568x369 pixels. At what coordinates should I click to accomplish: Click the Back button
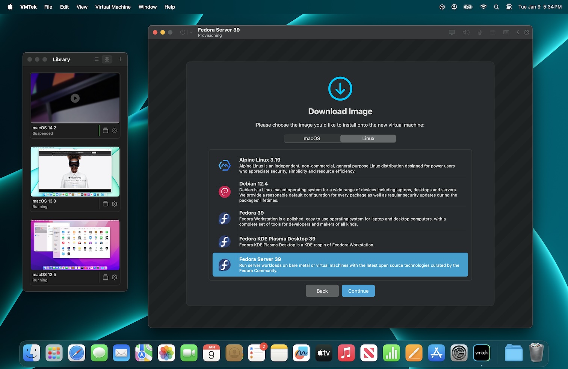point(322,291)
